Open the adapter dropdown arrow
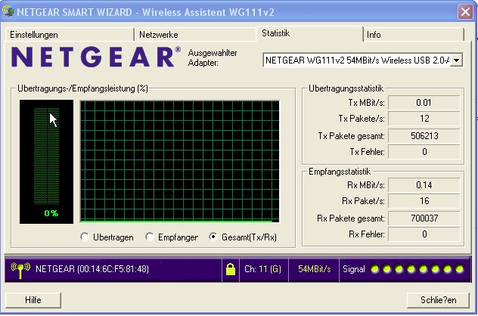 point(456,60)
